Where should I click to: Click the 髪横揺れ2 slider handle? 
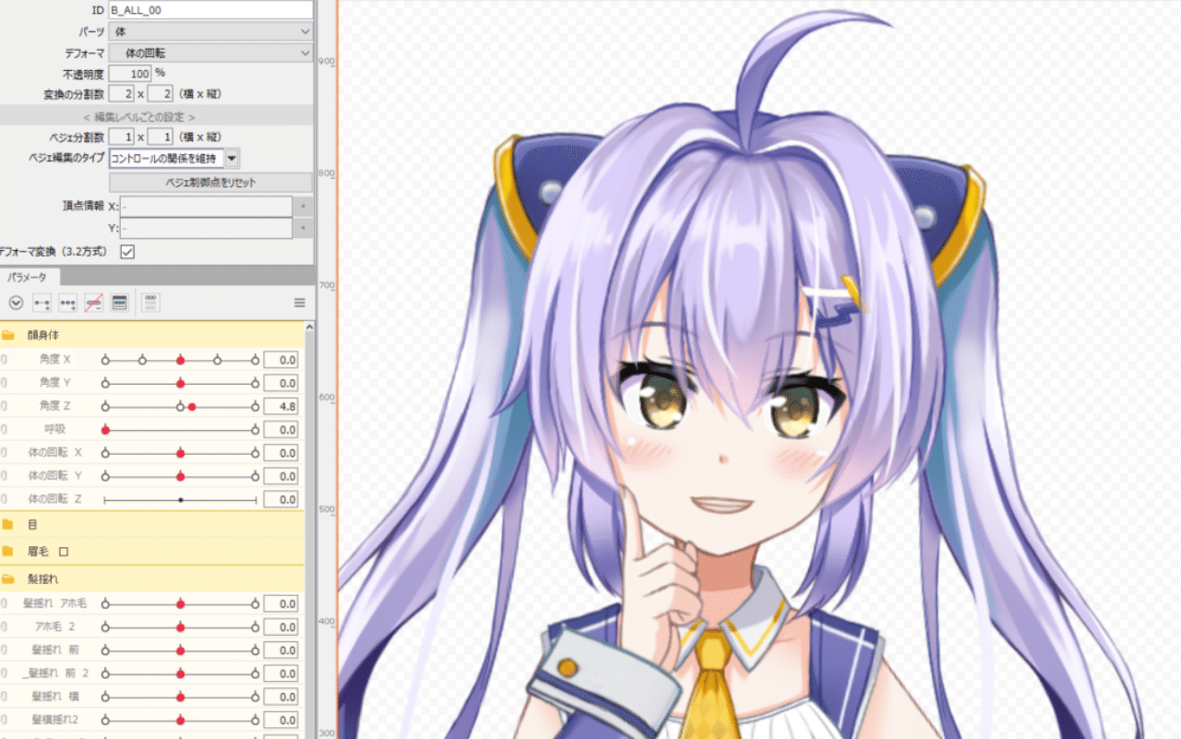[x=180, y=719]
